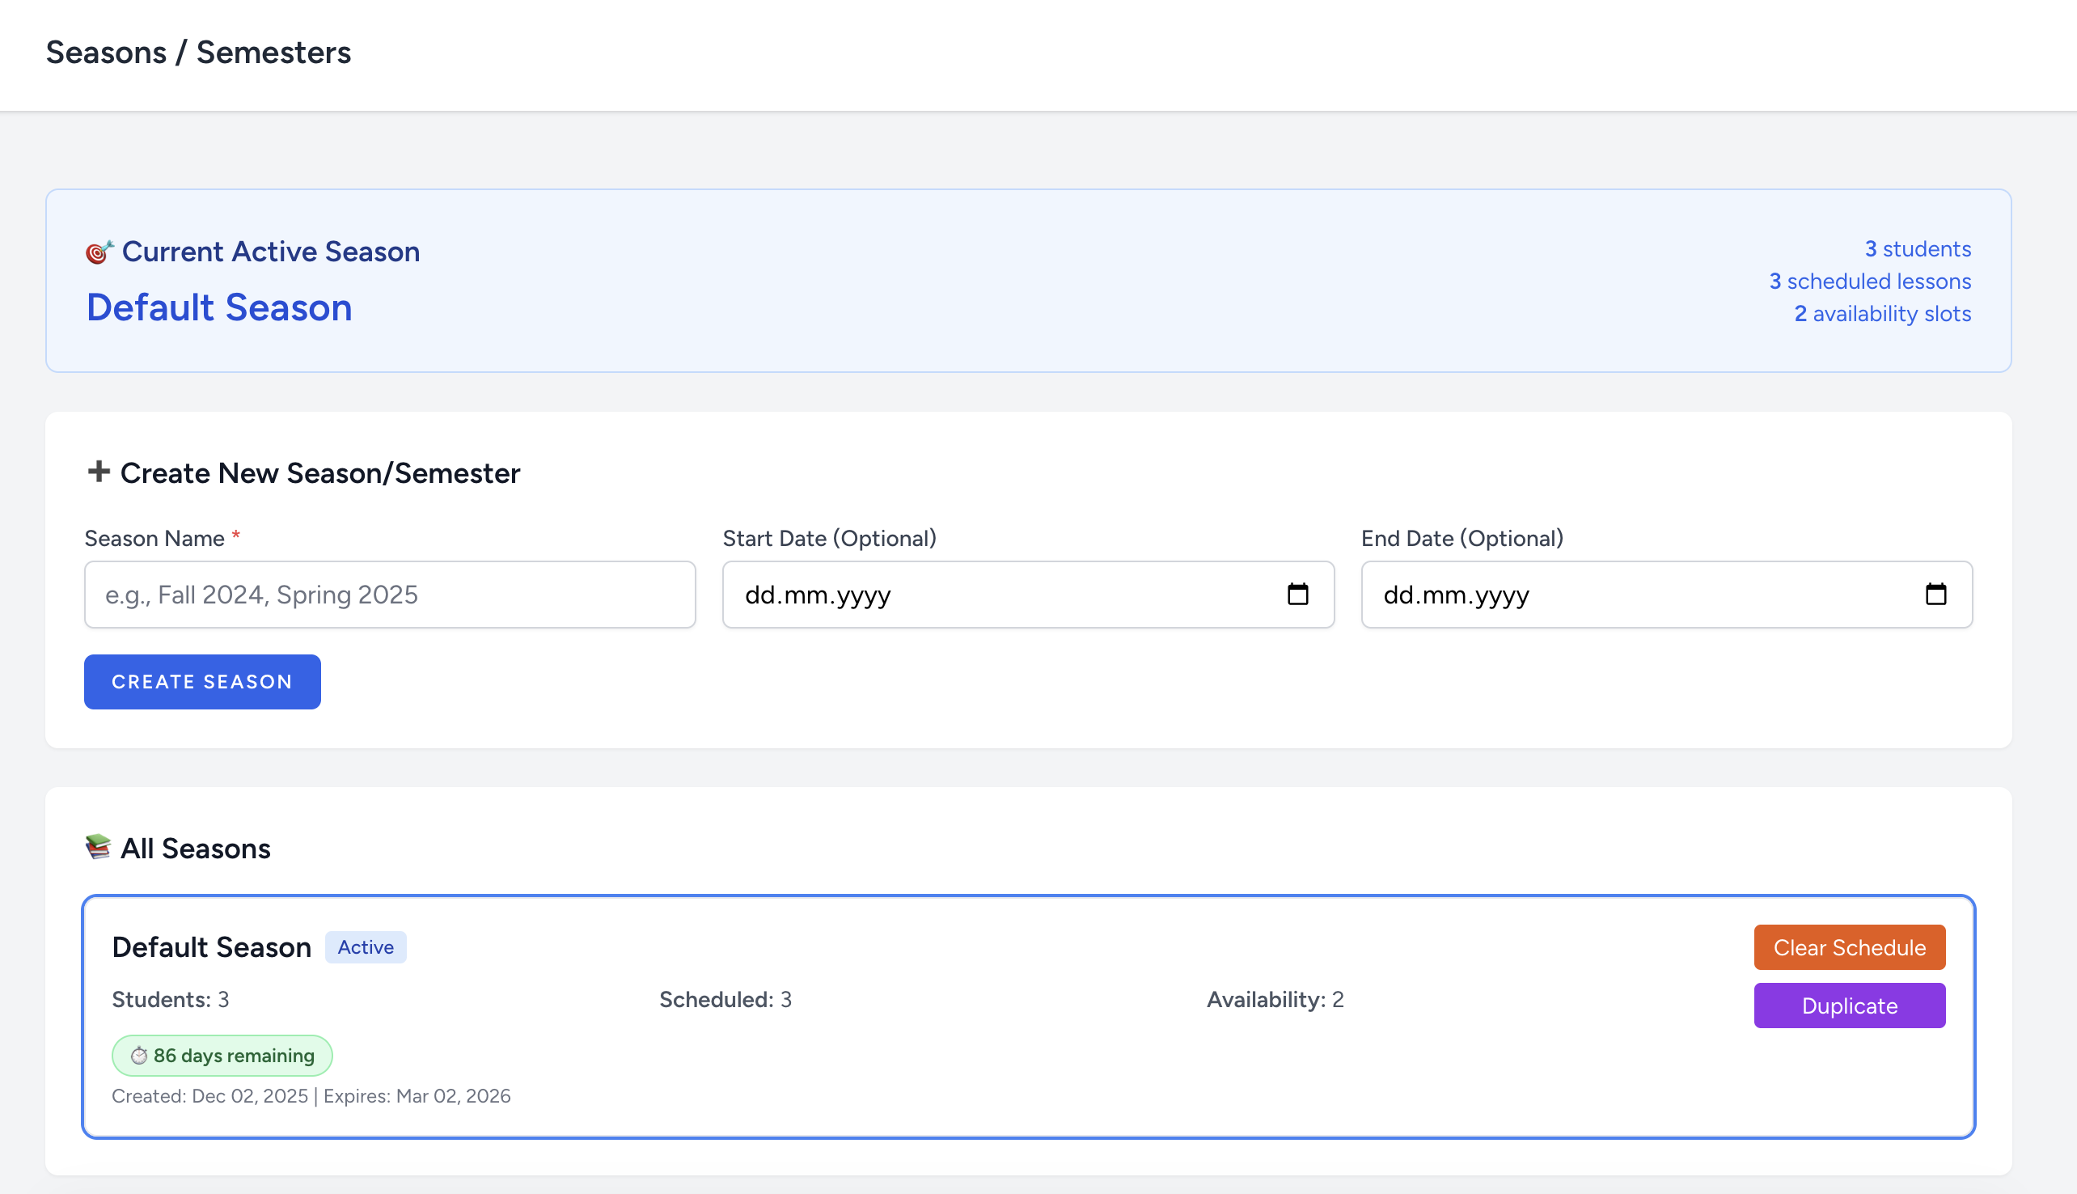This screenshot has width=2077, height=1194.
Task: Select the Default Season card title
Action: (211, 947)
